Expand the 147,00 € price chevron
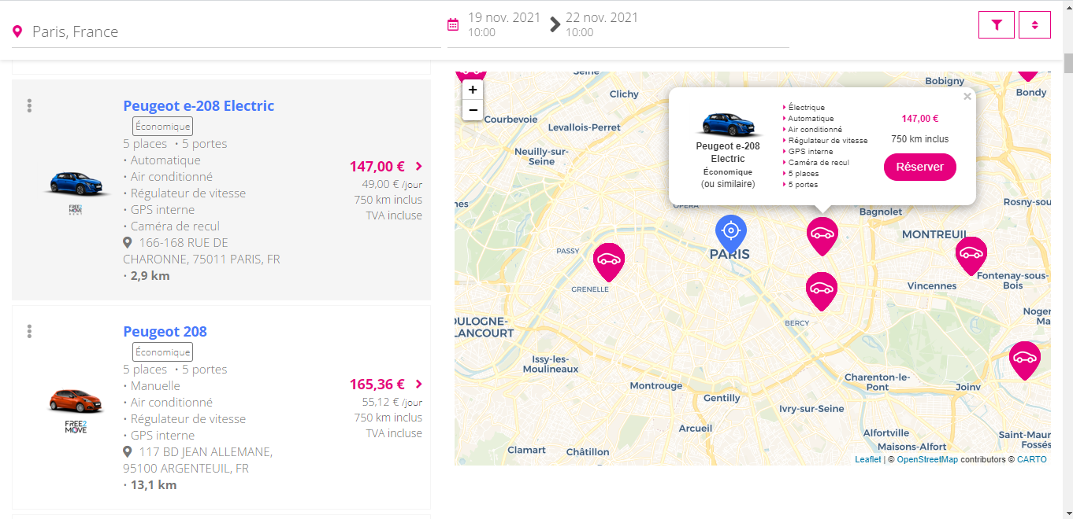 coord(418,166)
